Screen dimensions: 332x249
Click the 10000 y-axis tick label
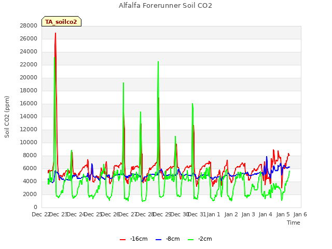(x=29, y=143)
